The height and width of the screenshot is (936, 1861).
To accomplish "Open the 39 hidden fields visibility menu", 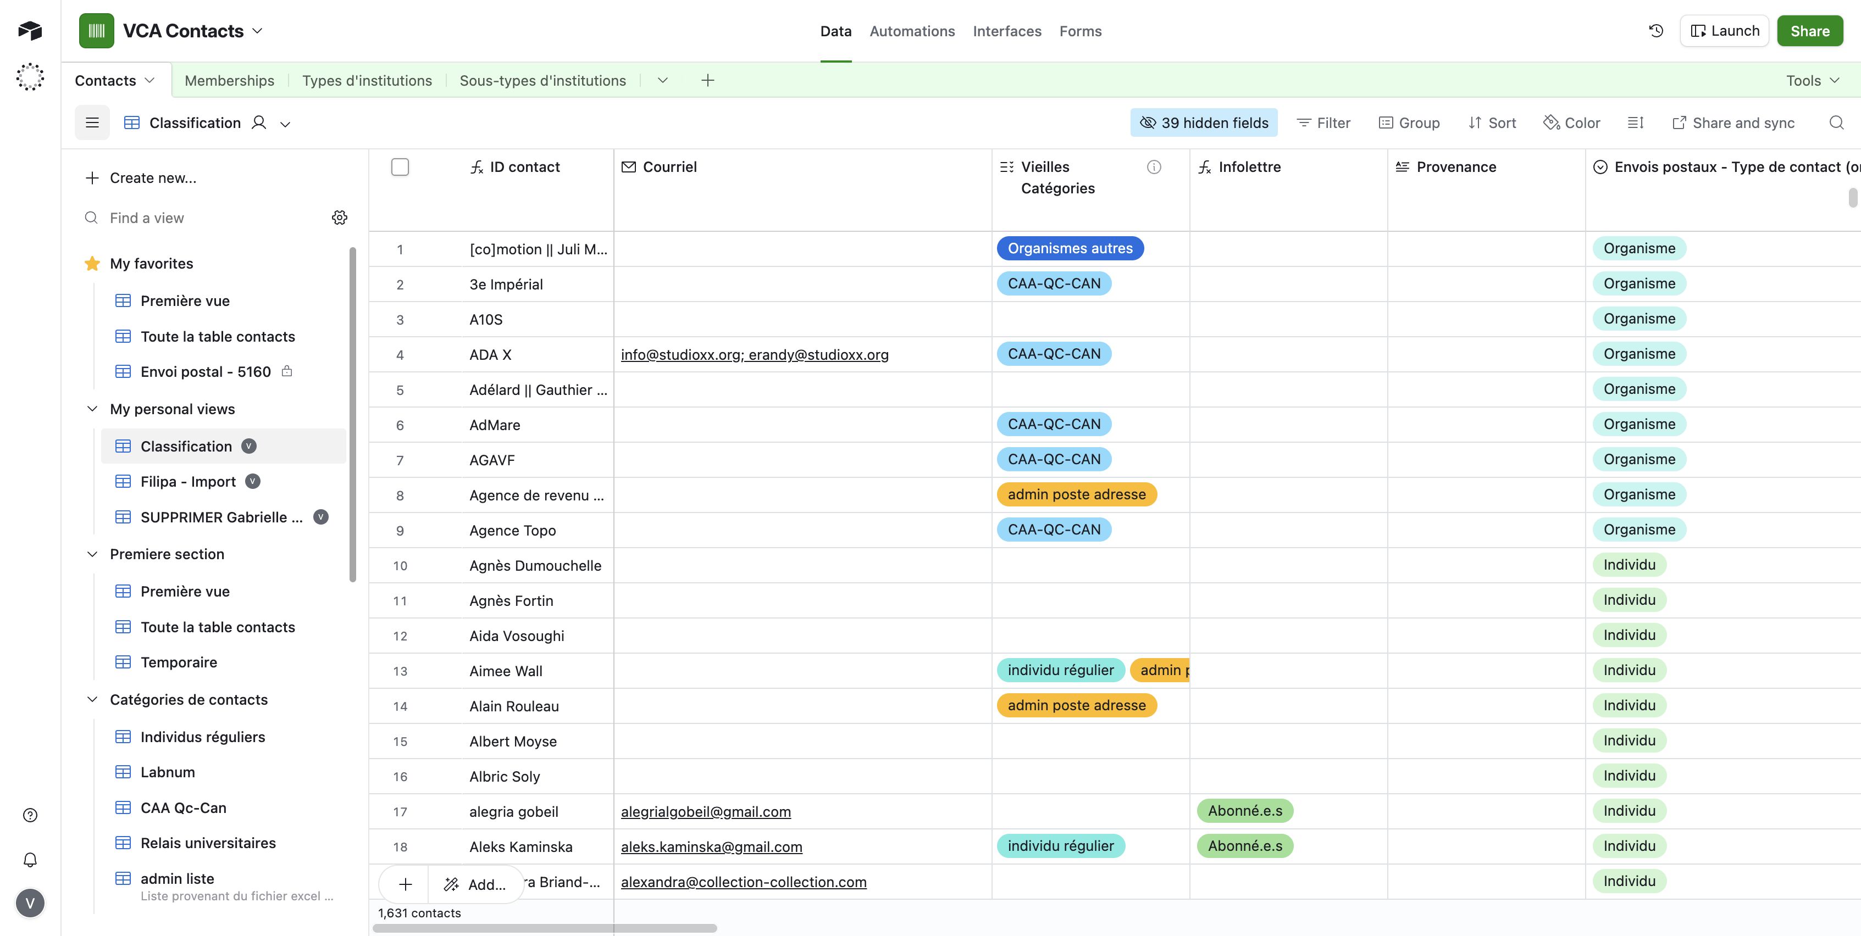I will [x=1204, y=123].
